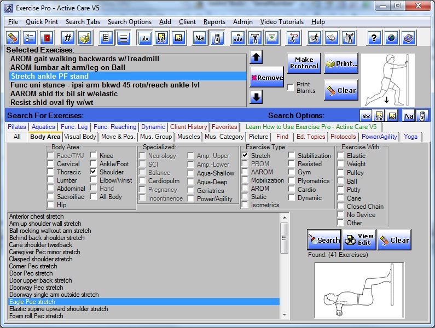Click the grid view toolbar icon
This screenshot has width=435, height=328.
[106, 38]
